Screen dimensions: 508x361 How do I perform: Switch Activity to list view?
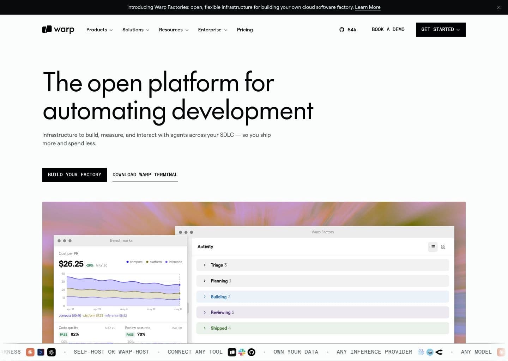pyautogui.click(x=433, y=247)
